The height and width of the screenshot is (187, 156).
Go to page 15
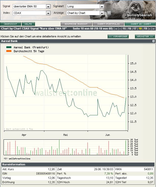click(x=124, y=28)
